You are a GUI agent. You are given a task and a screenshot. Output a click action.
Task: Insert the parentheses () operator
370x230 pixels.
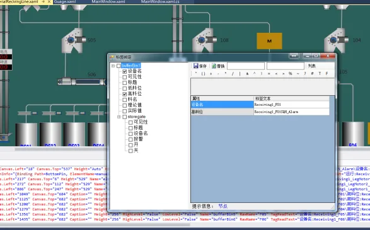(x=203, y=74)
